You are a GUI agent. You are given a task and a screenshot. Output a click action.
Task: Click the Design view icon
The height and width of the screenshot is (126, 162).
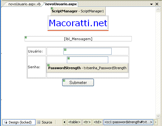6,122
